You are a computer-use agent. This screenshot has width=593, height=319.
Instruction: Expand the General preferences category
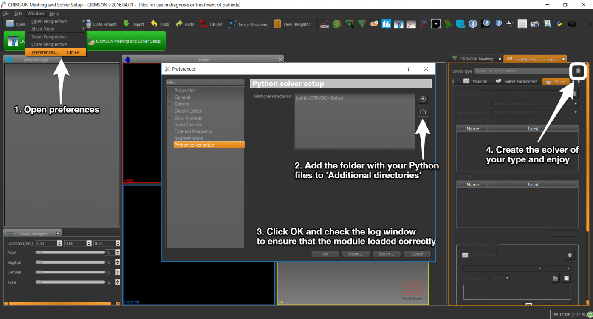(169, 97)
